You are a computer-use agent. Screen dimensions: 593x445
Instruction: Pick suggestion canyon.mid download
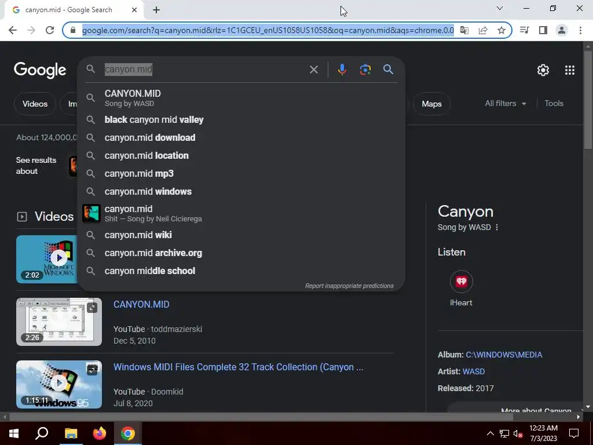coord(241,138)
